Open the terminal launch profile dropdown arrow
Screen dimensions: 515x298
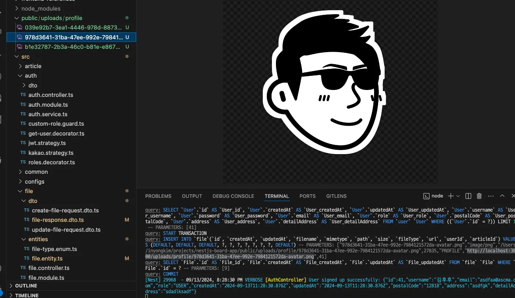(458, 196)
